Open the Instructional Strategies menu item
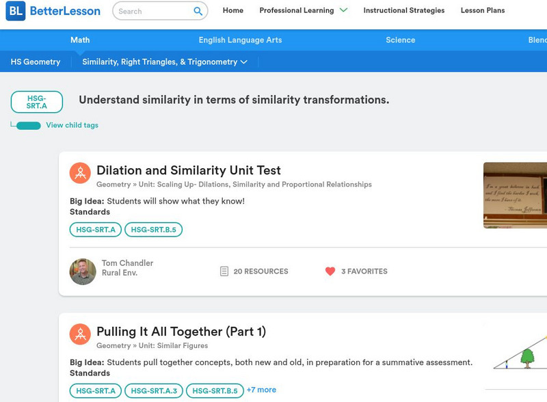Image resolution: width=547 pixels, height=402 pixels. pyautogui.click(x=403, y=10)
